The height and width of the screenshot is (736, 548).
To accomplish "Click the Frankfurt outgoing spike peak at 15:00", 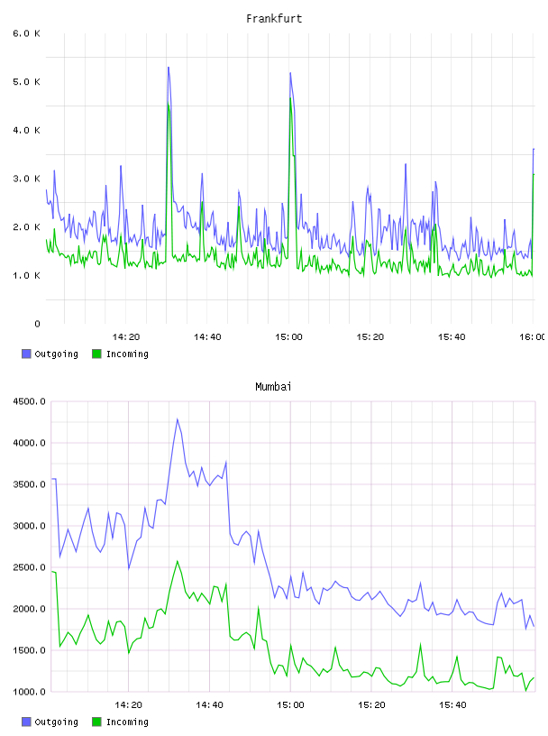I will [x=290, y=73].
